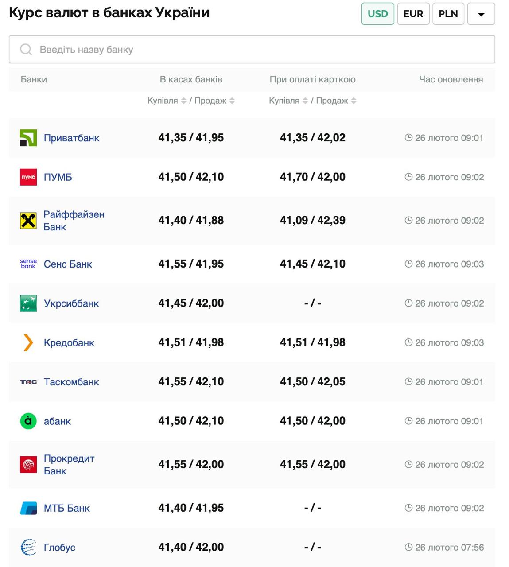Click the green Укрсиббанк logo icon
The image size is (509, 567).
tap(28, 303)
